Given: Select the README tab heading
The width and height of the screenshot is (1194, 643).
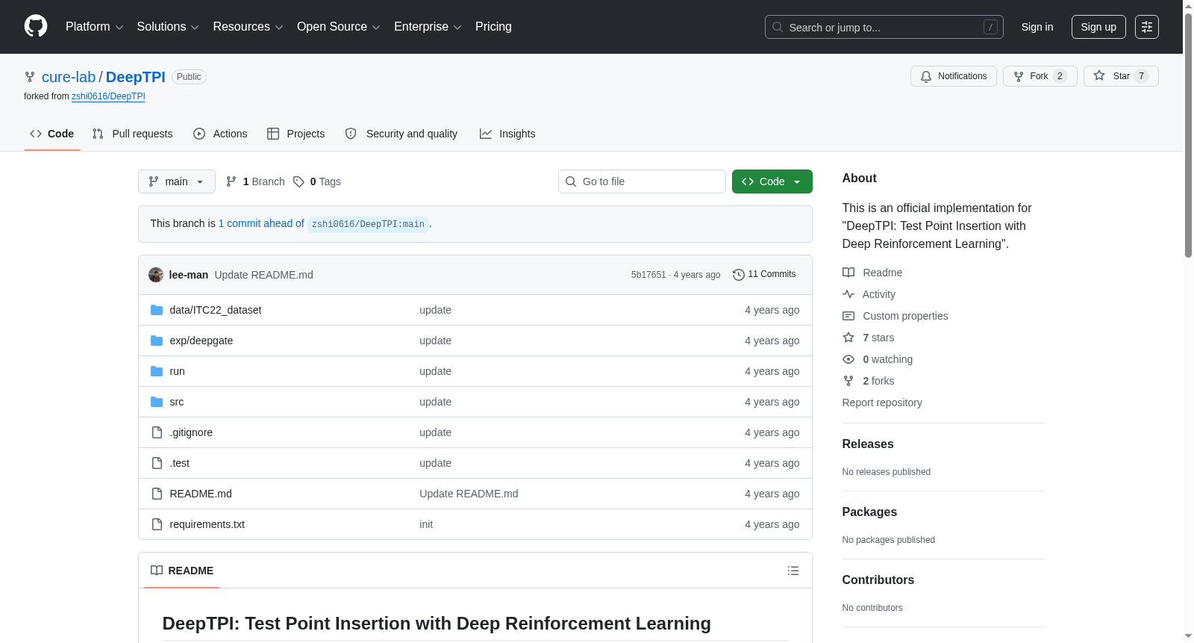Looking at the screenshot, I should coord(182,571).
